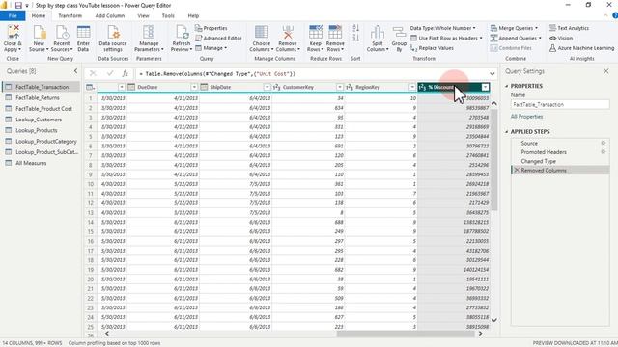Switch to the Tools tab

[168, 15]
